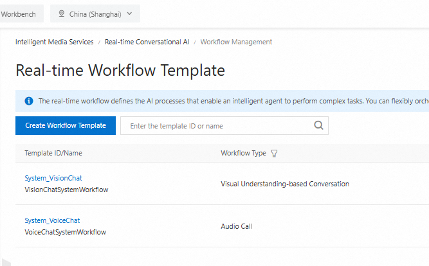Image resolution: width=429 pixels, height=266 pixels.
Task: Open the China (Shanghai) region dropdown
Action: coord(95,13)
